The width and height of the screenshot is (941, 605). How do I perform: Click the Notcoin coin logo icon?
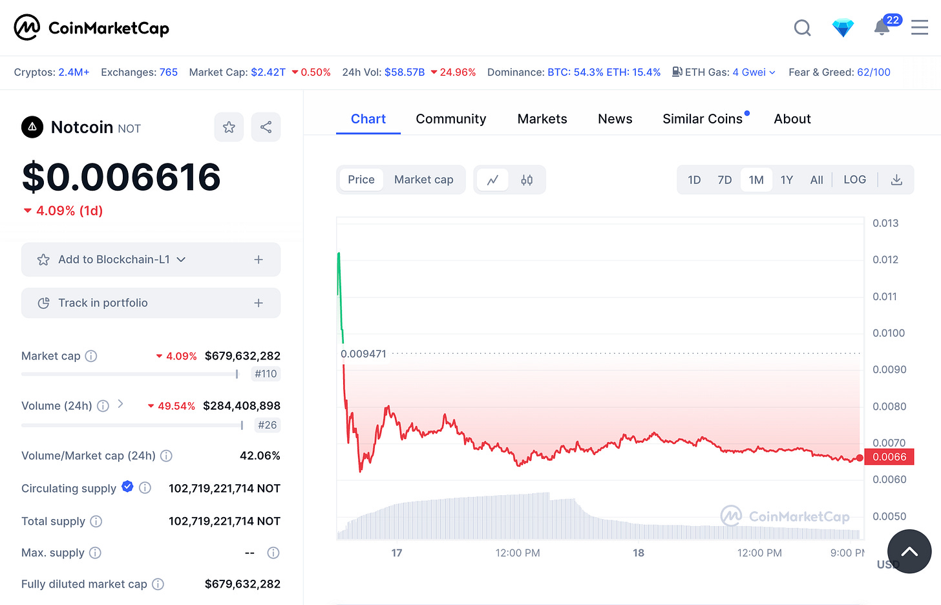[32, 127]
